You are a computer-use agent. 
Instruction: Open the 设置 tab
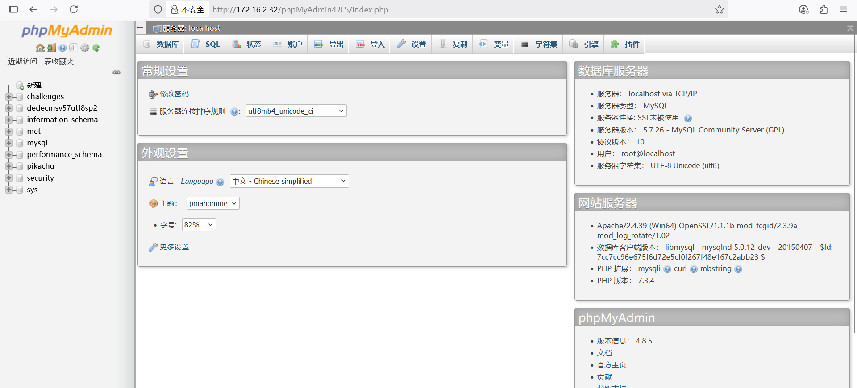(412, 44)
